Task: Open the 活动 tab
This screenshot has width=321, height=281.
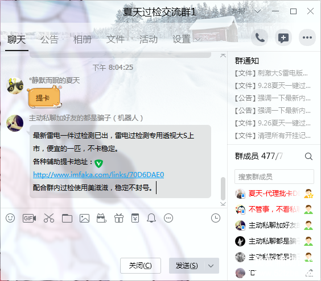Action: coord(149,40)
